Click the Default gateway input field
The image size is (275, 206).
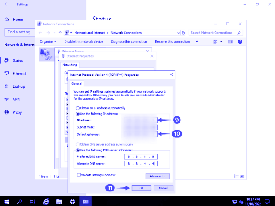point(141,134)
